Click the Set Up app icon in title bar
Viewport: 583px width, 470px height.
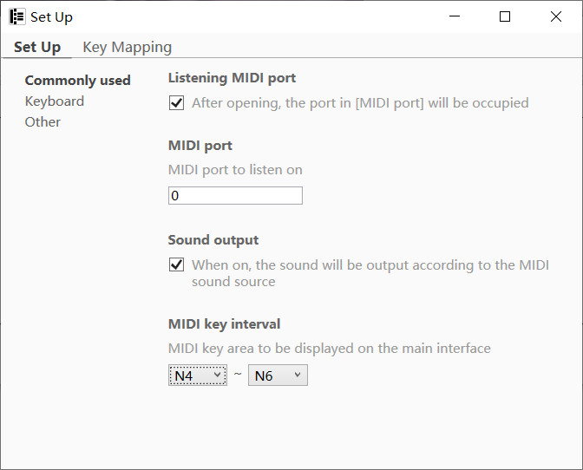(16, 16)
